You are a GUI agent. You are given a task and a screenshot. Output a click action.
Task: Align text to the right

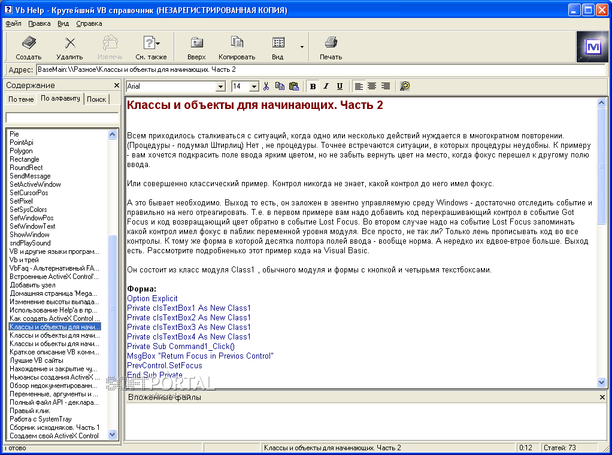(386, 86)
